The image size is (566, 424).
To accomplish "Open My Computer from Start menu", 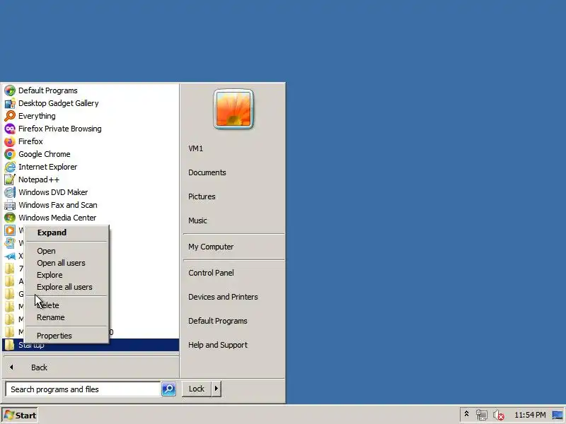I will (211, 247).
